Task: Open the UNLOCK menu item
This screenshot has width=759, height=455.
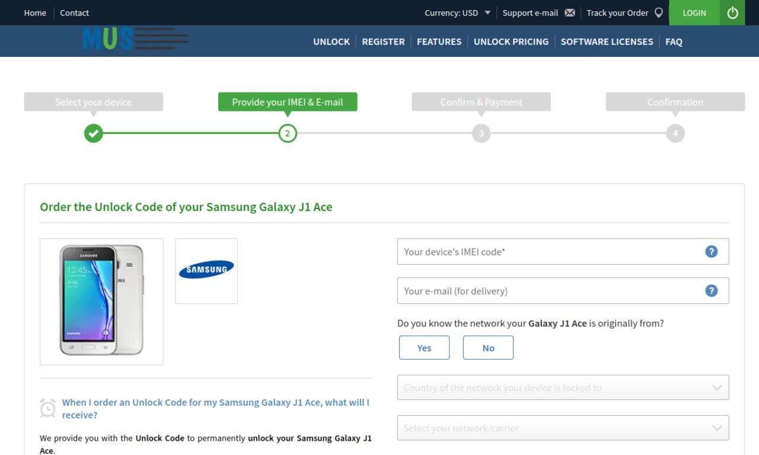Action: click(x=331, y=41)
